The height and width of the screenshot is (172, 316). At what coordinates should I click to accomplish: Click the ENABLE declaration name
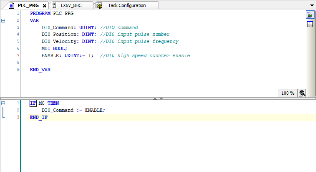pyautogui.click(x=50, y=55)
